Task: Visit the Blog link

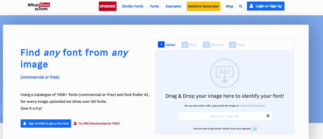Action: (229, 6)
